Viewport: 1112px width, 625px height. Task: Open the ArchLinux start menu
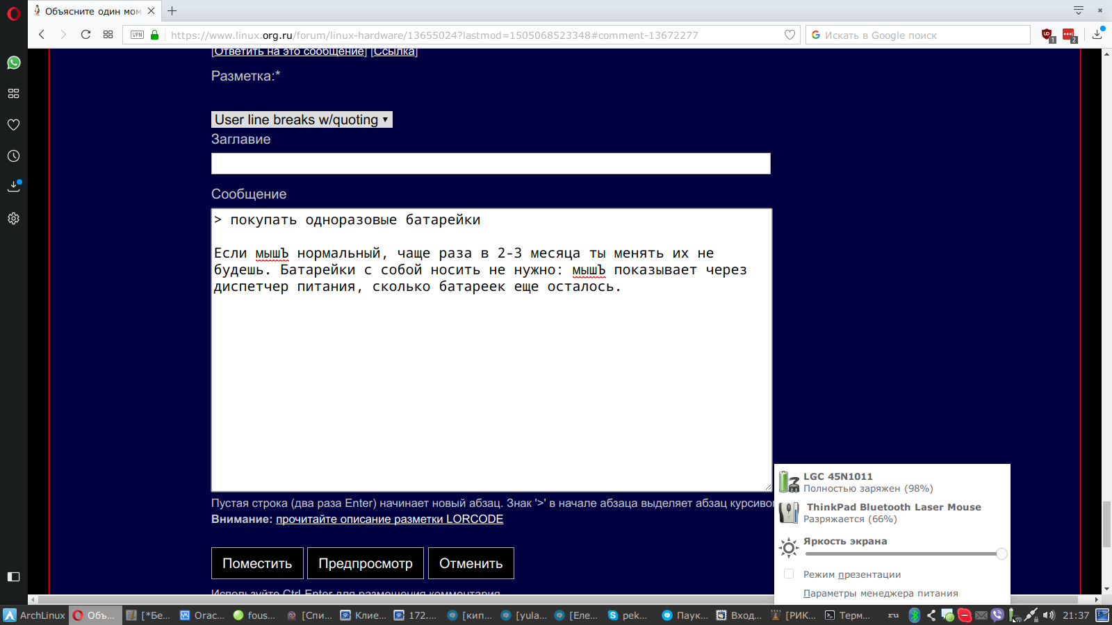pyautogui.click(x=34, y=615)
